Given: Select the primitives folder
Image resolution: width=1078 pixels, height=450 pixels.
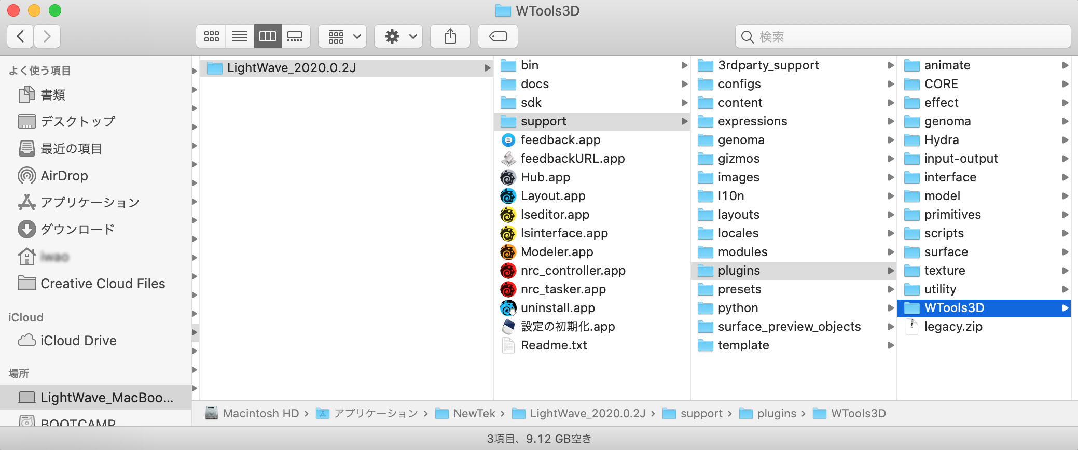Looking at the screenshot, I should pyautogui.click(x=985, y=215).
